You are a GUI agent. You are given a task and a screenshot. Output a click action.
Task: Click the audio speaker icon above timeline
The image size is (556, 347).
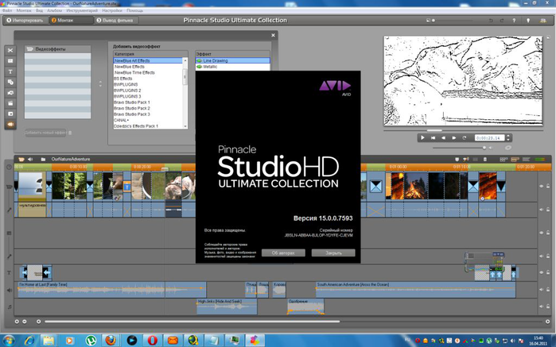pos(31,159)
